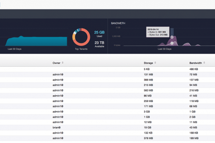Image resolution: width=215 pixels, height=143 pixels.
Task: Select the row with 388 MB storage
Action: click(107, 80)
